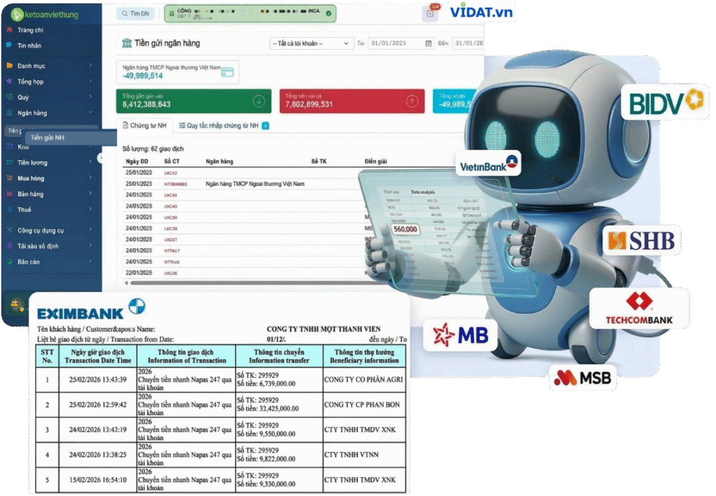This screenshot has width=716, height=496.
Task: Select the Chứng từ NH tab
Action: pos(144,126)
